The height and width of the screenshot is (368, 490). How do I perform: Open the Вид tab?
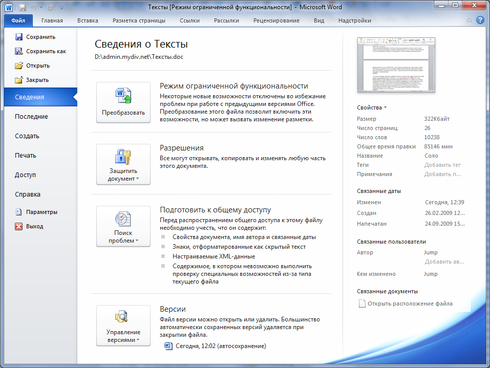tap(319, 20)
